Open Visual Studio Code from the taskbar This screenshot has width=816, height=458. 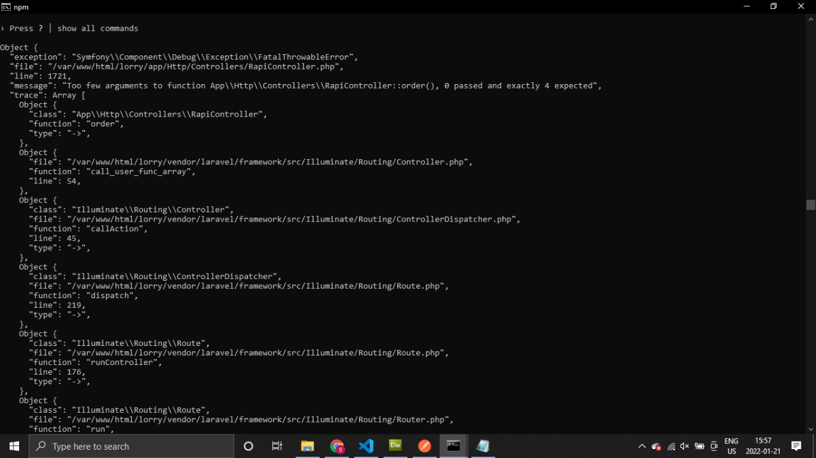click(x=366, y=446)
